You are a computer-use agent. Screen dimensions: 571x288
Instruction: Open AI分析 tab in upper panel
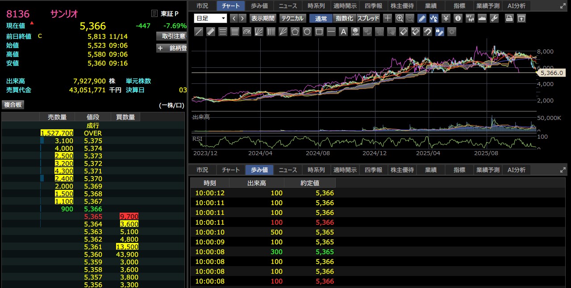point(517,6)
